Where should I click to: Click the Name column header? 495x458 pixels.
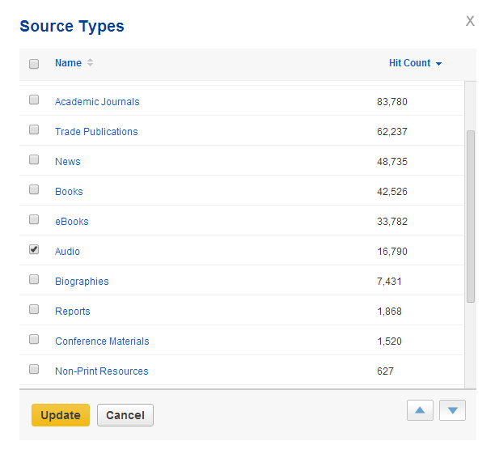68,63
